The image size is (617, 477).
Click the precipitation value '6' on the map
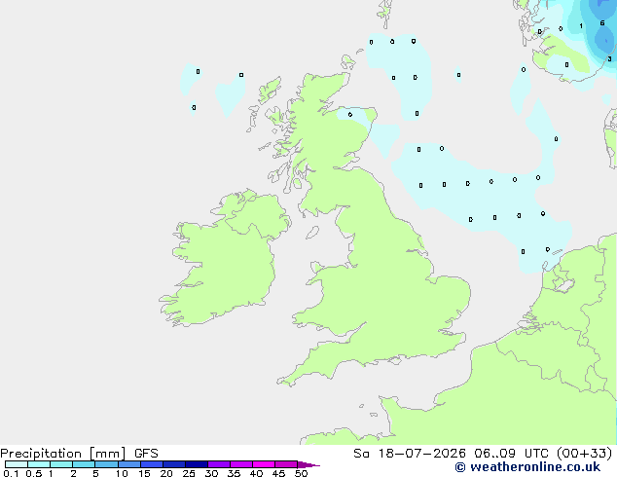click(602, 23)
